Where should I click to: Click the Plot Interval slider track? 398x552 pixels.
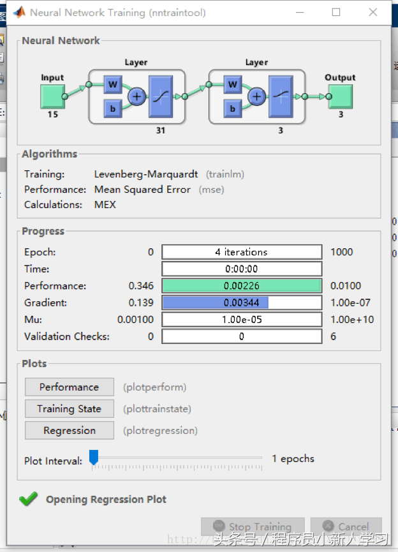point(179,458)
